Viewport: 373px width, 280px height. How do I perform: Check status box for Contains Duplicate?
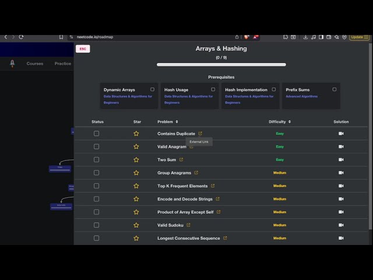pyautogui.click(x=96, y=134)
